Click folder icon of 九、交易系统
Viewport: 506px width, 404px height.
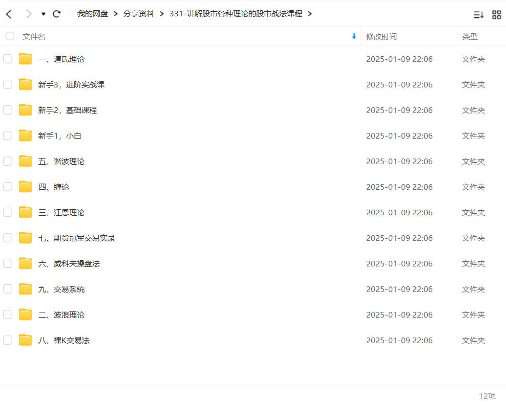click(x=25, y=288)
